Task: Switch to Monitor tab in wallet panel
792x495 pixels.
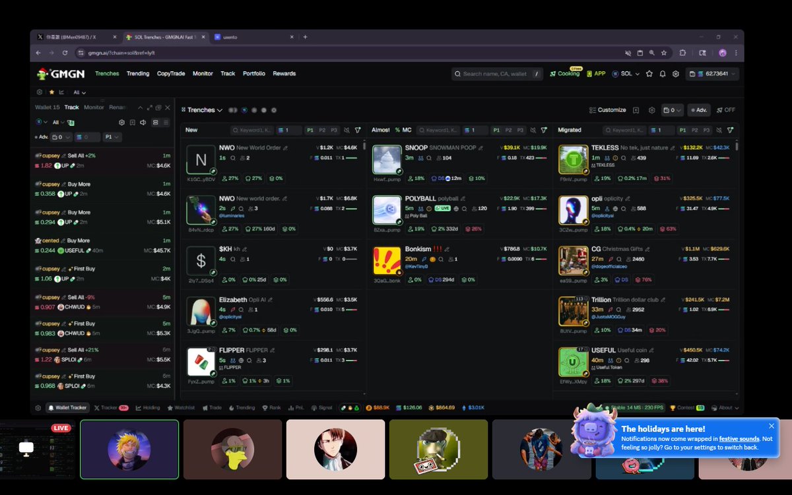Action: pyautogui.click(x=94, y=107)
